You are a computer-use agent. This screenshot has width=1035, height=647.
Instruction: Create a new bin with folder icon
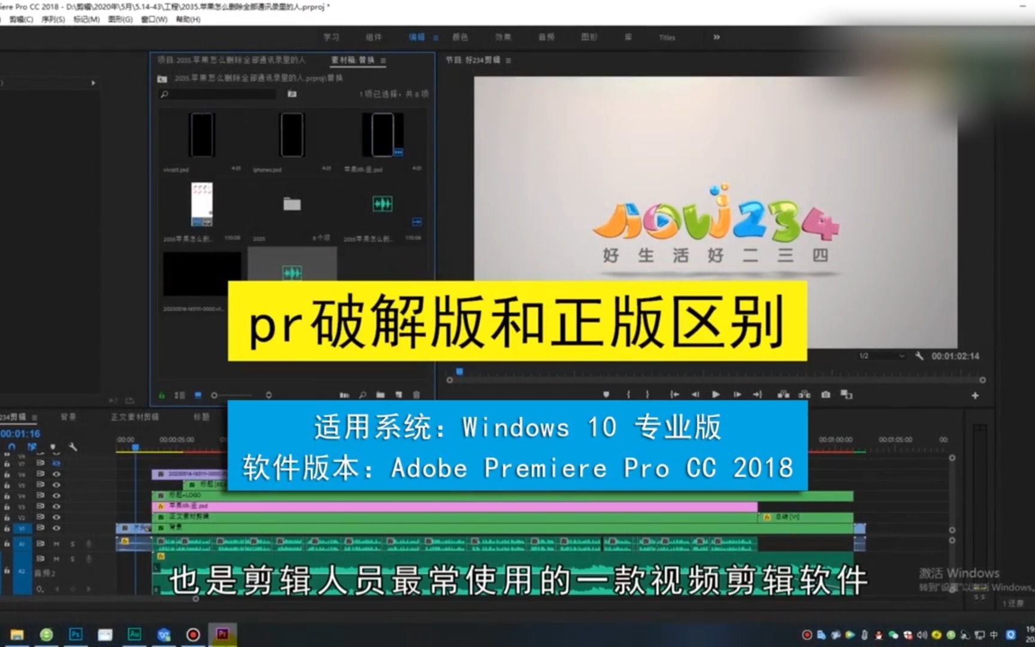[380, 395]
